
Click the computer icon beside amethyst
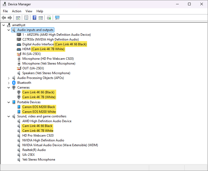[9, 25]
